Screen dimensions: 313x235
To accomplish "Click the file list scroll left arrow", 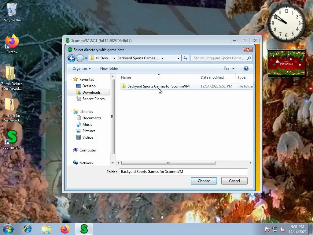I will 118,163.
